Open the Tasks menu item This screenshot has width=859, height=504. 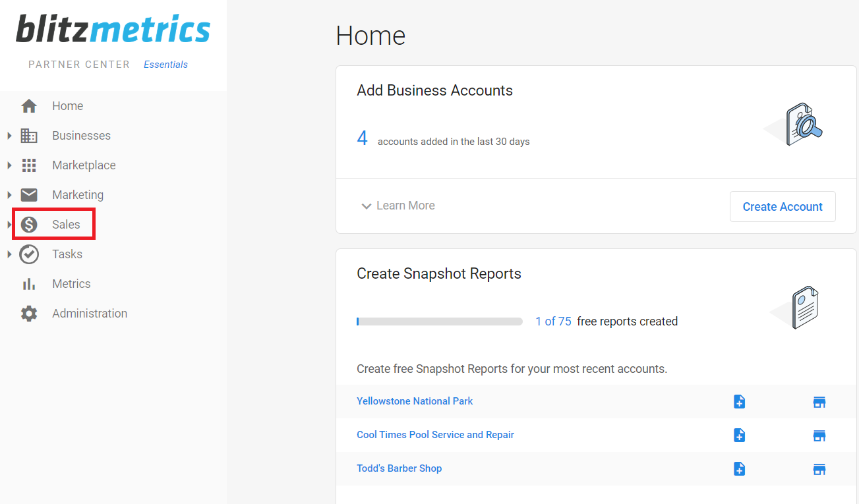(x=67, y=254)
